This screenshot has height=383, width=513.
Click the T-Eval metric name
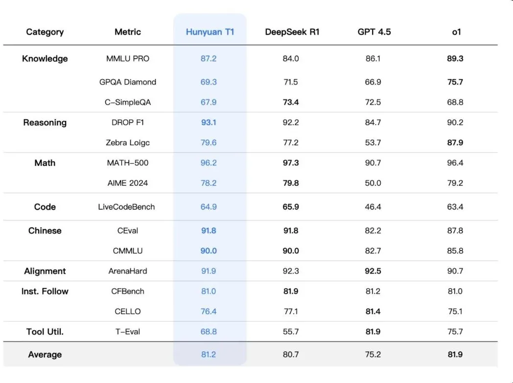pos(128,332)
